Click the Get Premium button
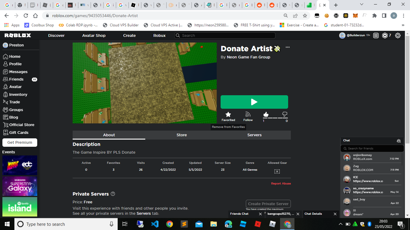The height and width of the screenshot is (230, 410). tap(20, 143)
